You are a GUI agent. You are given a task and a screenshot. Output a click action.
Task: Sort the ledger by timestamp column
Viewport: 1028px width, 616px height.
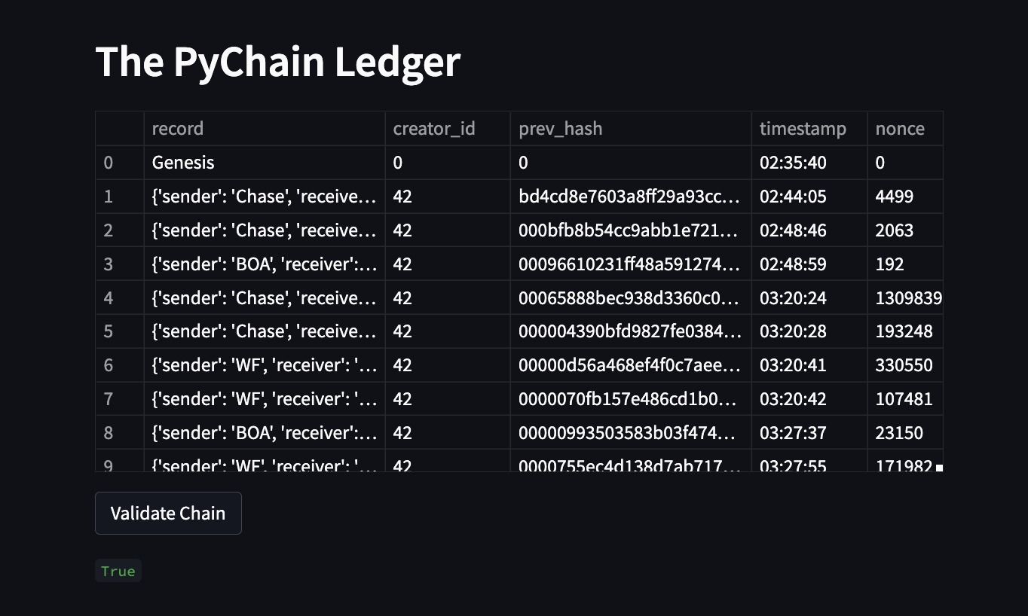pyautogui.click(x=802, y=128)
